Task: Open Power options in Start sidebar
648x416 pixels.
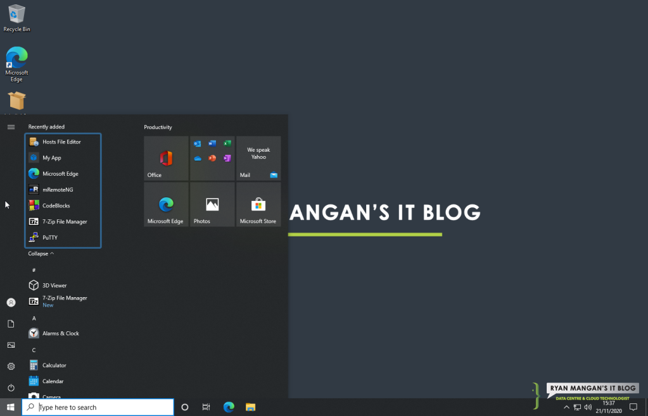Action: [x=11, y=388]
